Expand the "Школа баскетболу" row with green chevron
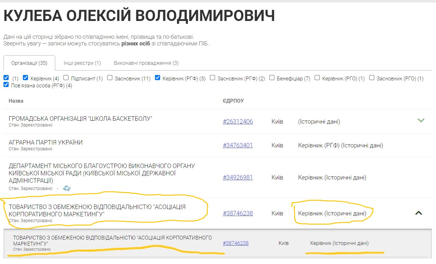 (x=421, y=120)
